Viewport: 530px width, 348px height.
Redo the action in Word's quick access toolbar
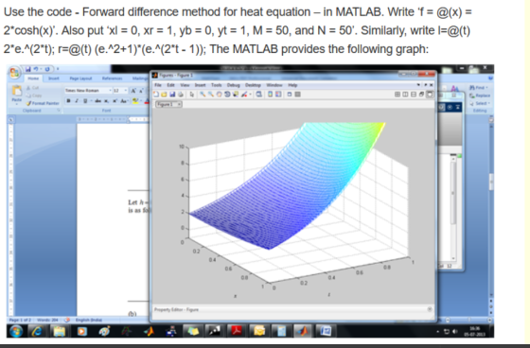(47, 69)
